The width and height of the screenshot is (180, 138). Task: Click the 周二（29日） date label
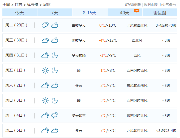coord(16,25)
